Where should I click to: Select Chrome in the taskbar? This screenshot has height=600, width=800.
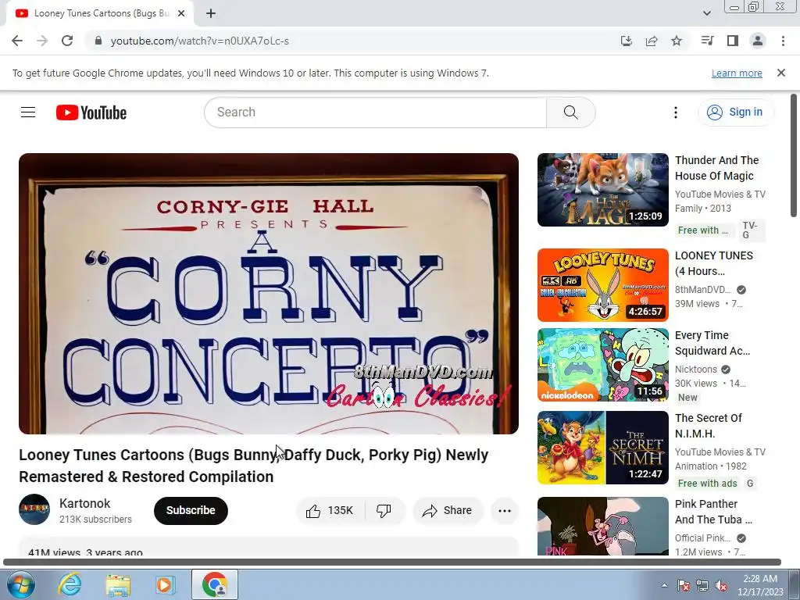[x=215, y=584]
